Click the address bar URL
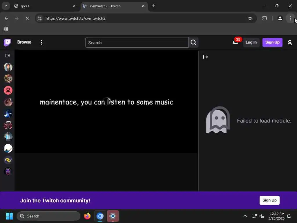The height and width of the screenshot is (223, 297). (x=75, y=18)
